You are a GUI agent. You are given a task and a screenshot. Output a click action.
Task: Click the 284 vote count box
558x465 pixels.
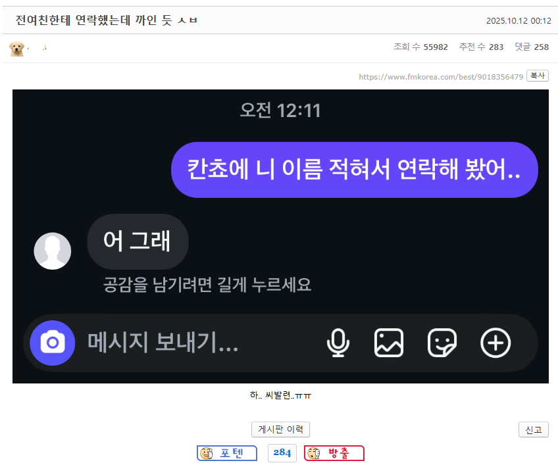(282, 453)
